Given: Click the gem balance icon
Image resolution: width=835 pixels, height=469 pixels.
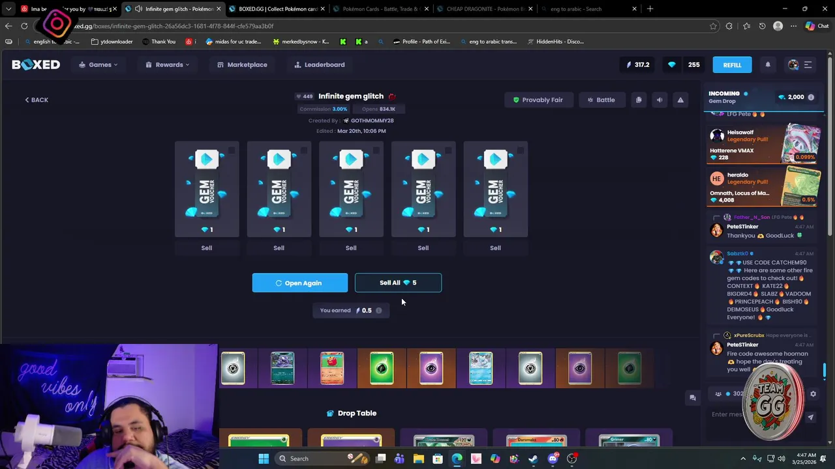Looking at the screenshot, I should click(672, 64).
